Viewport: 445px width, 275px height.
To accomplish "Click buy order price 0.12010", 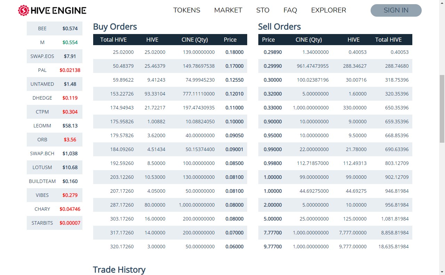I will point(234,94).
